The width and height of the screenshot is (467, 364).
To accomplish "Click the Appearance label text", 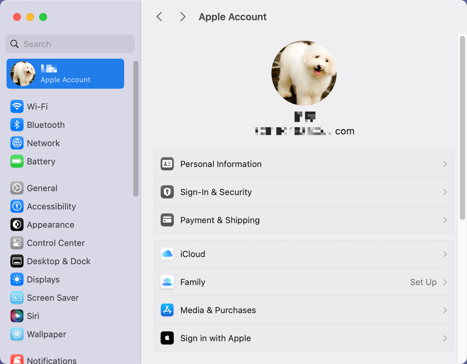I will point(51,225).
